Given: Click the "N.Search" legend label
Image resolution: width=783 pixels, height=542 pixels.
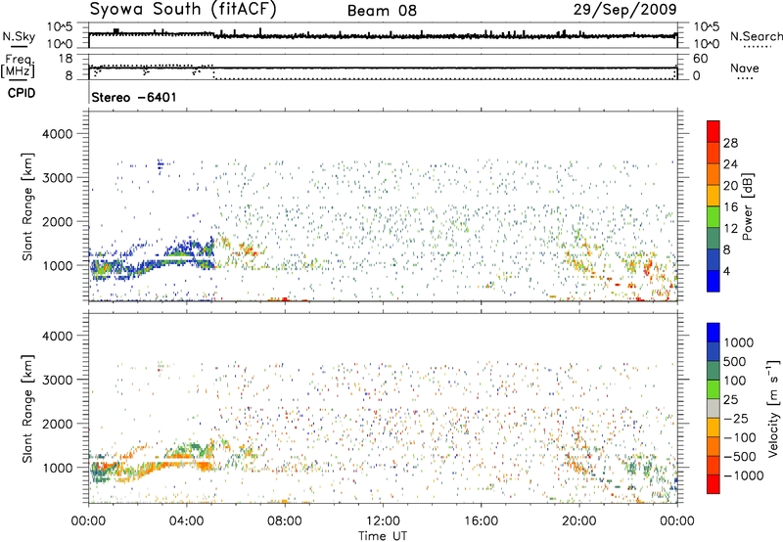Looking at the screenshot, I should pyautogui.click(x=757, y=36).
